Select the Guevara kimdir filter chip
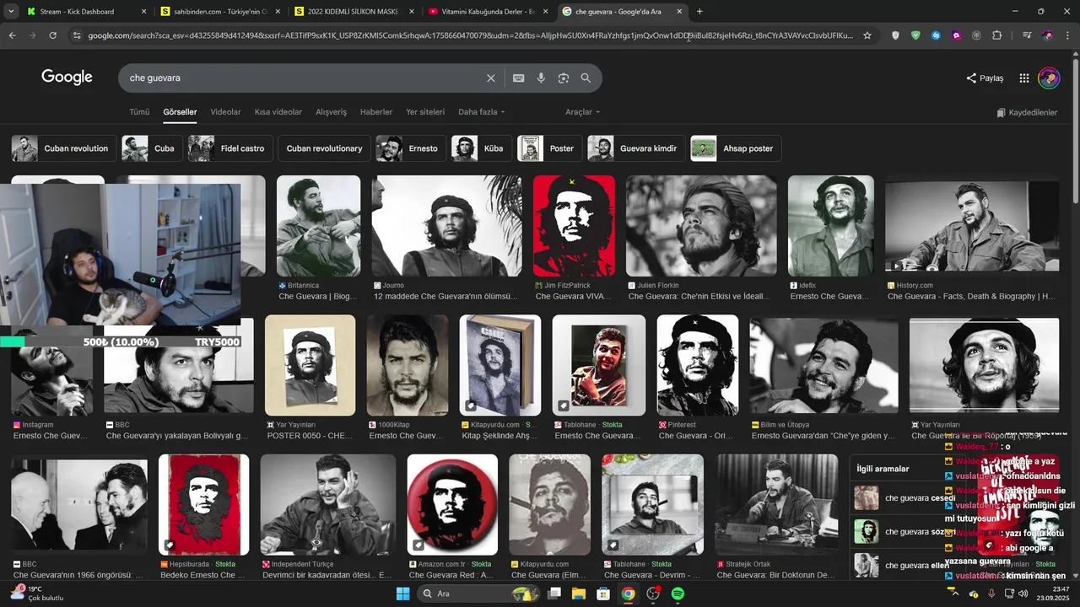Image resolution: width=1080 pixels, height=607 pixels. (636, 148)
